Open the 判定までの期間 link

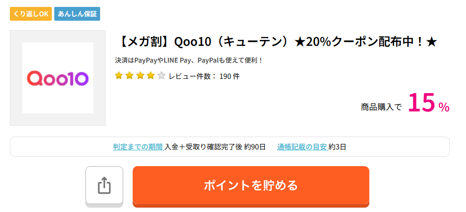pos(138,146)
